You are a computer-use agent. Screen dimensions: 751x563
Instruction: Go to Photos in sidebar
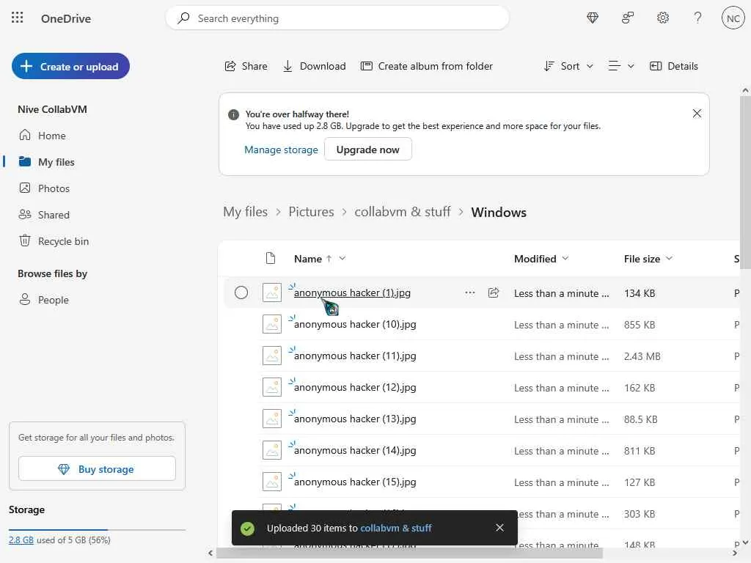54,188
